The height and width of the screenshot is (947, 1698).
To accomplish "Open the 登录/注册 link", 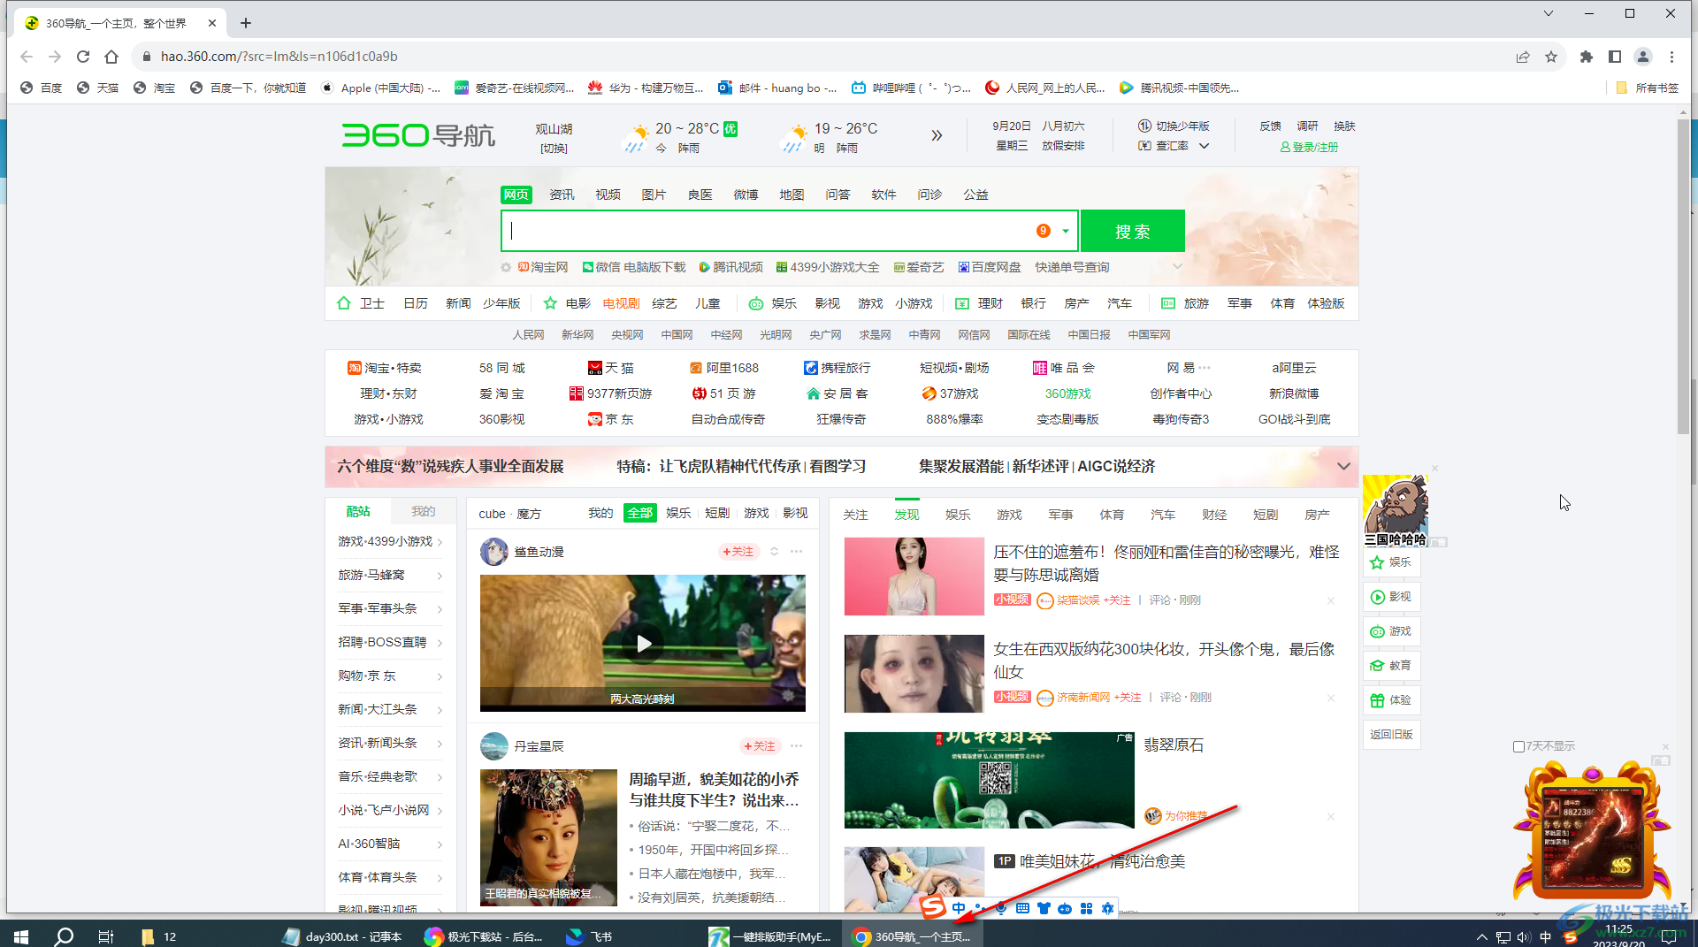I will click(x=1309, y=147).
